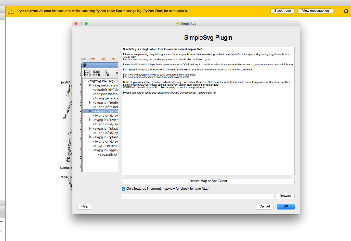This screenshot has height=241, width=351.
Task: Uncheck Only features in current mapview
Action: coord(124,189)
